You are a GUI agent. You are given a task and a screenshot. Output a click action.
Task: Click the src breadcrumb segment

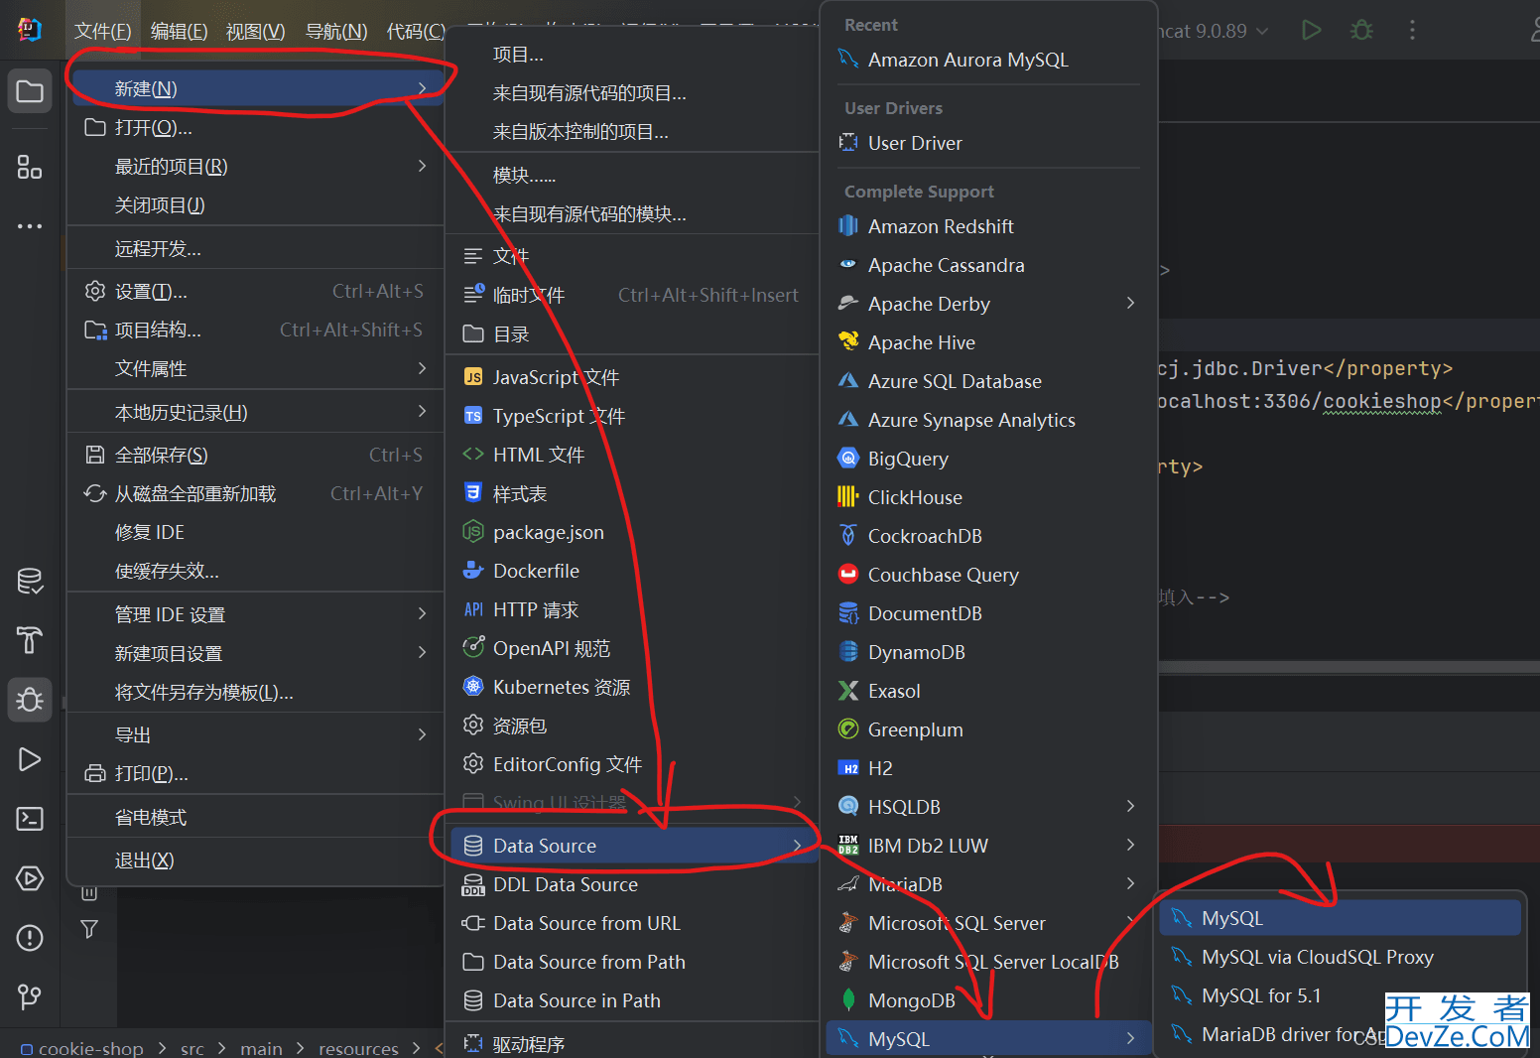coord(192,1048)
